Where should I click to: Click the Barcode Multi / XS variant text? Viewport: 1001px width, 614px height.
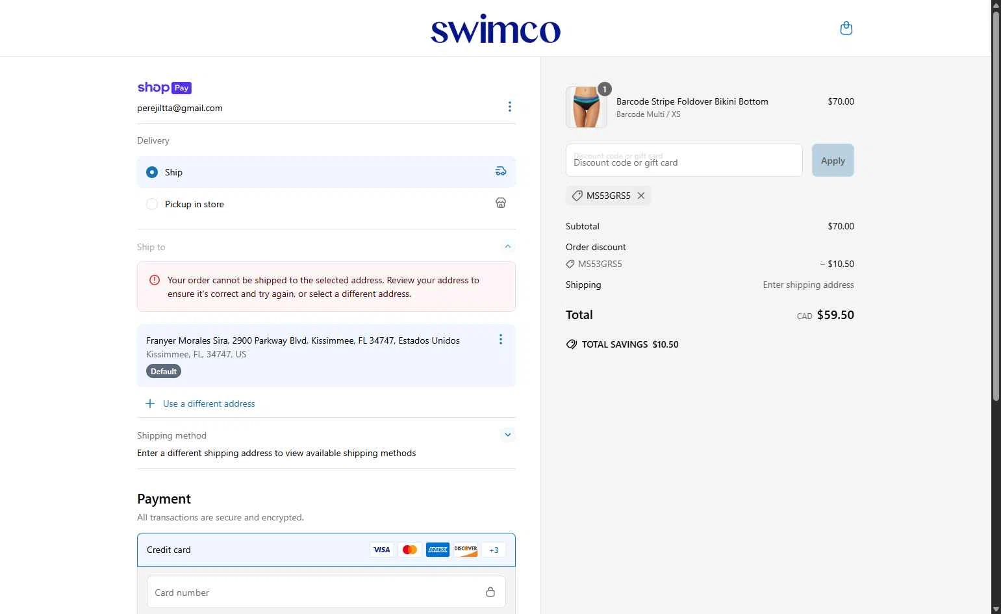pyautogui.click(x=648, y=114)
